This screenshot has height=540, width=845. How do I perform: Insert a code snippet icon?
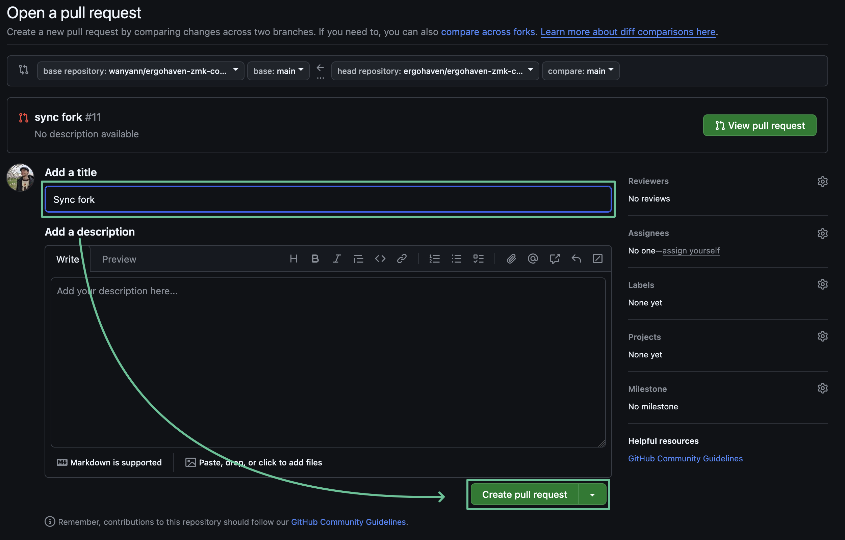(x=380, y=259)
